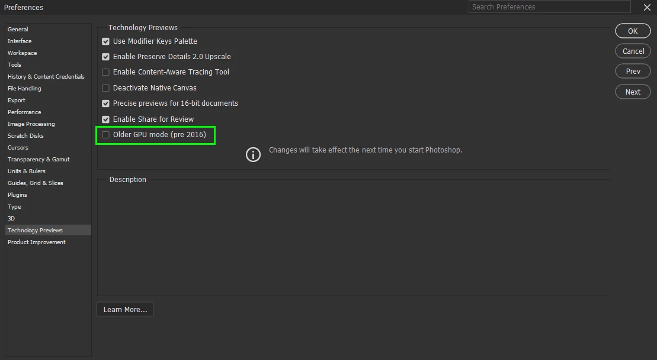Switch to Export preferences
The width and height of the screenshot is (657, 360).
click(x=48, y=100)
